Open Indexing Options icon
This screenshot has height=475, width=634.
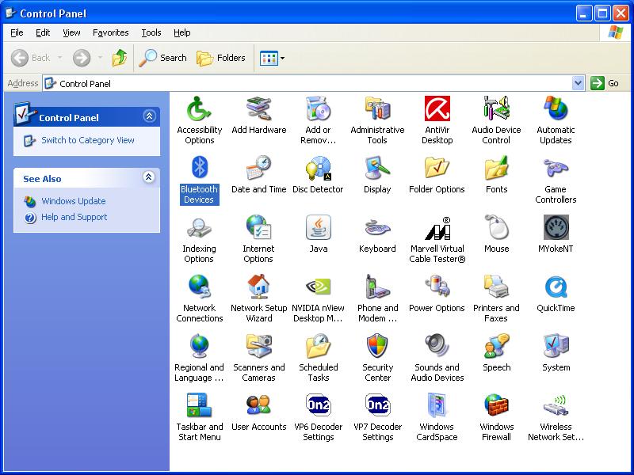199,227
